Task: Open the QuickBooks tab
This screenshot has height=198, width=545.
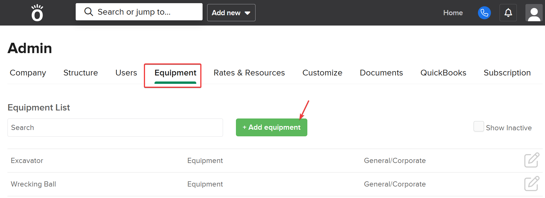Action: pos(443,73)
